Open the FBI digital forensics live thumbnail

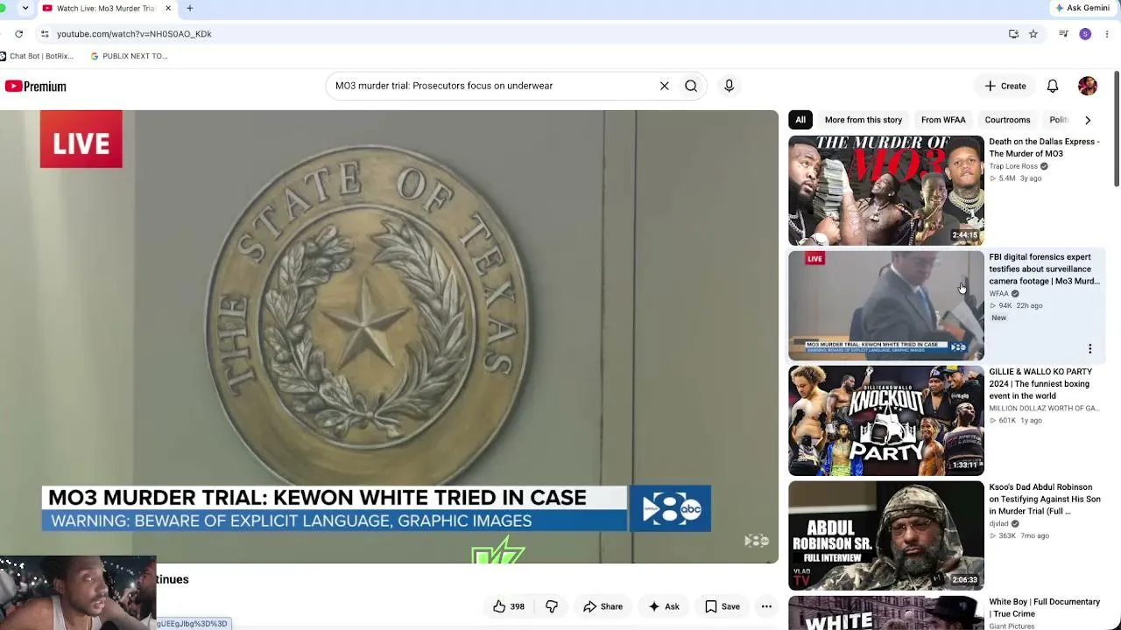(886, 305)
